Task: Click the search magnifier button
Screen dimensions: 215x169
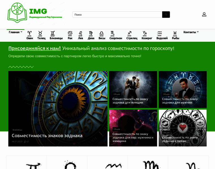Action: (x=166, y=14)
